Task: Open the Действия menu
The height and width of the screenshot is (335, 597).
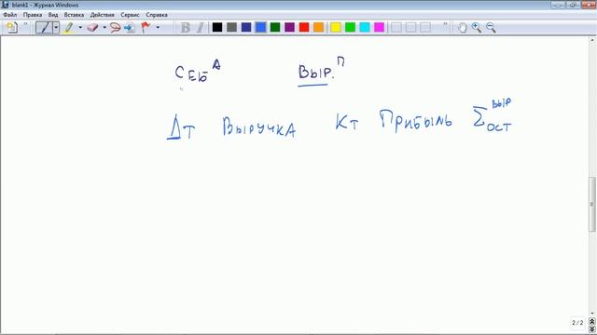Action: 102,15
